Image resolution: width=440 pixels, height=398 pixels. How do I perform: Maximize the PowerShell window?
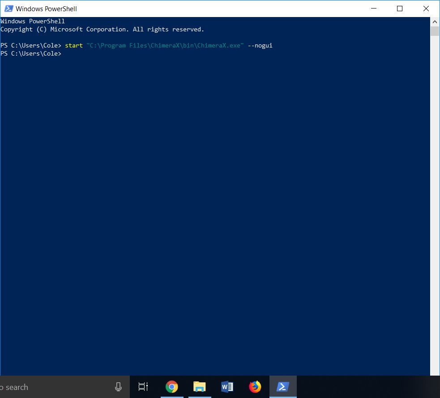(x=400, y=9)
